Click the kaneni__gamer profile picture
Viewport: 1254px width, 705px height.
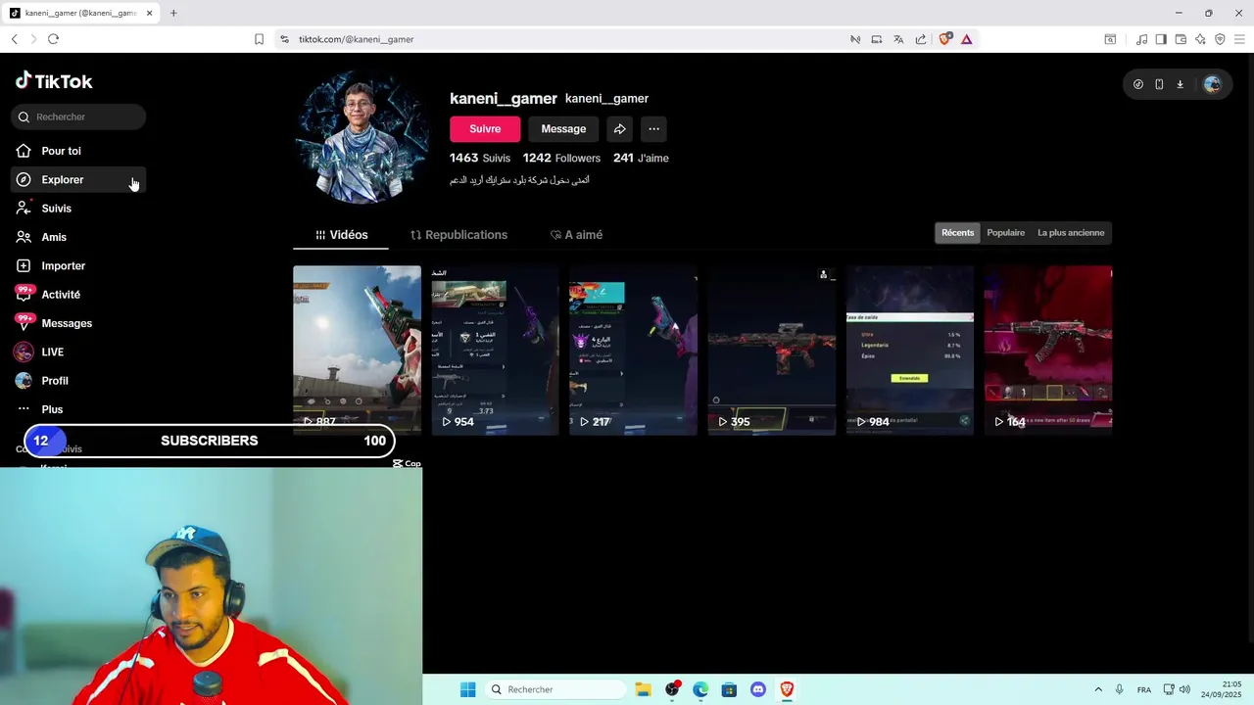[x=362, y=137]
